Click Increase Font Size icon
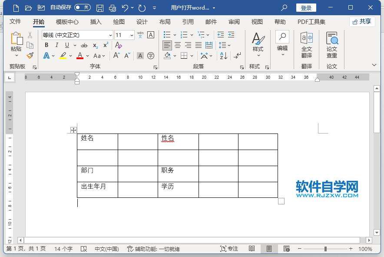This screenshot has height=257, width=384. point(116,55)
